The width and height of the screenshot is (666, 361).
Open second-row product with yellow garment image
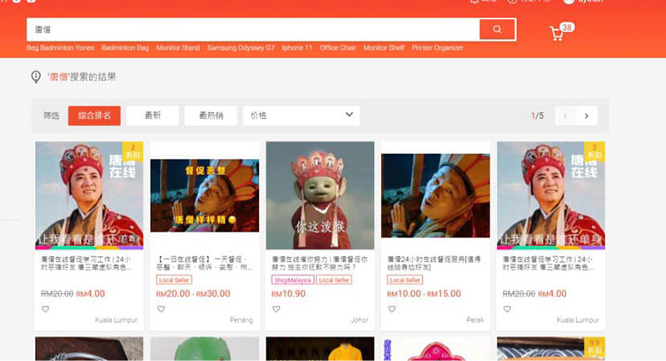coord(321,349)
